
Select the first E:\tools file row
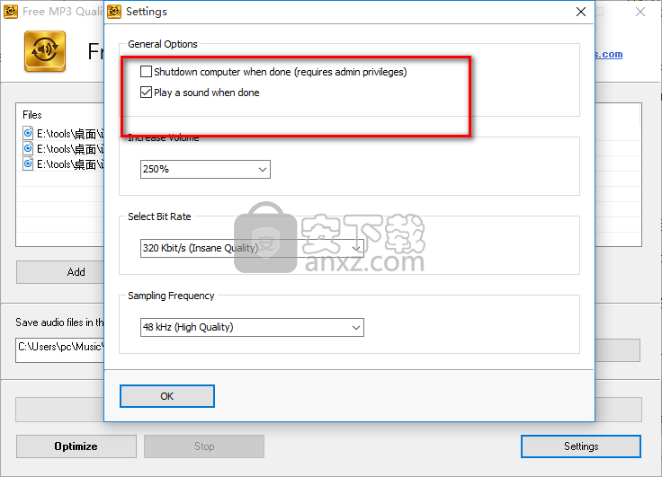[x=62, y=134]
